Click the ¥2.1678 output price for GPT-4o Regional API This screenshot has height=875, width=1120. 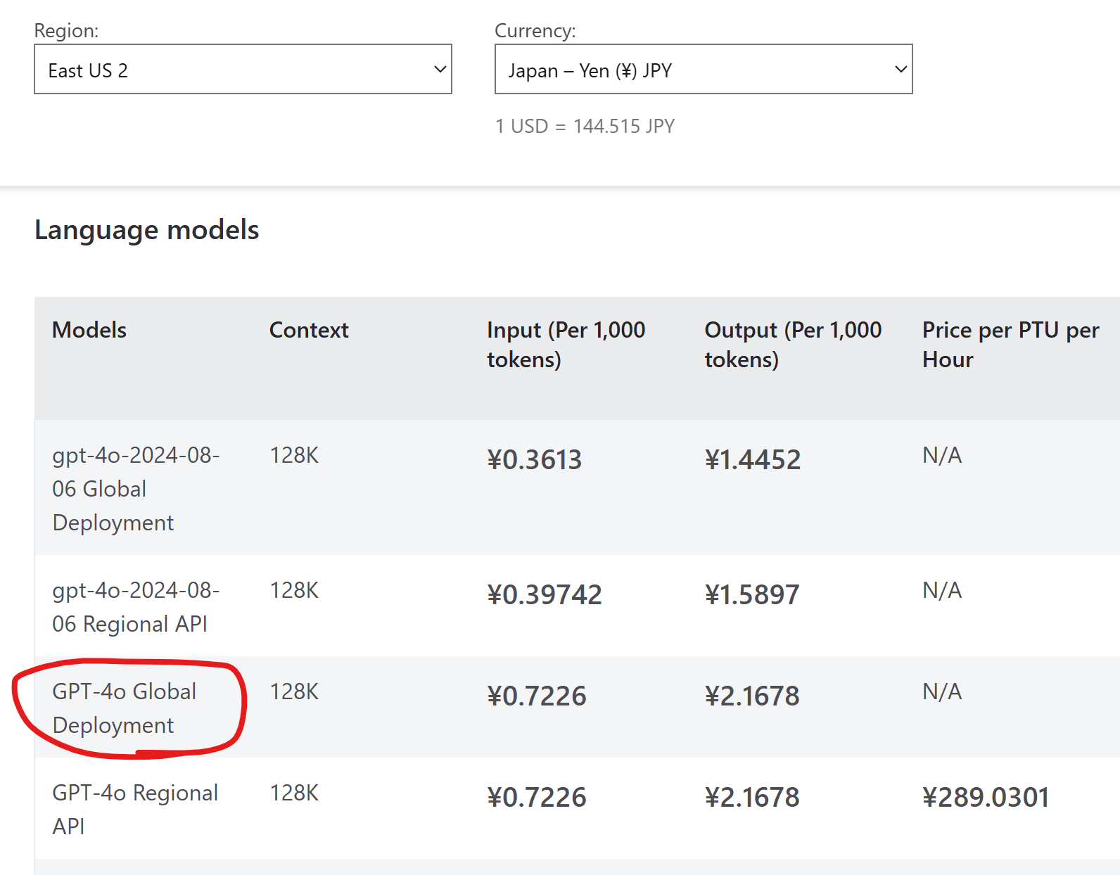[752, 798]
